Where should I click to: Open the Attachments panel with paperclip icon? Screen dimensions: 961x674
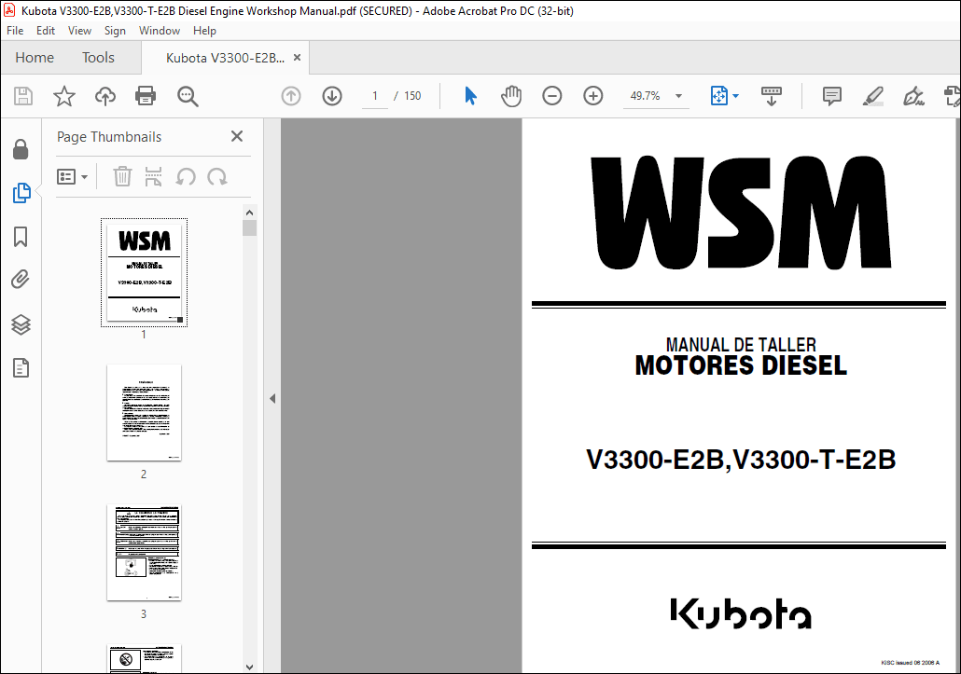click(x=21, y=279)
